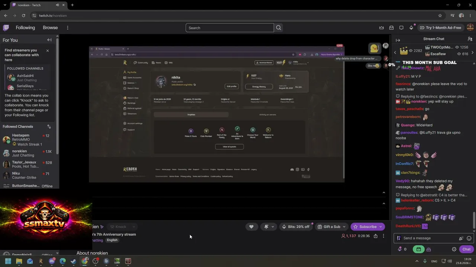Expand Gift a Sub options arrow

click(x=344, y=227)
